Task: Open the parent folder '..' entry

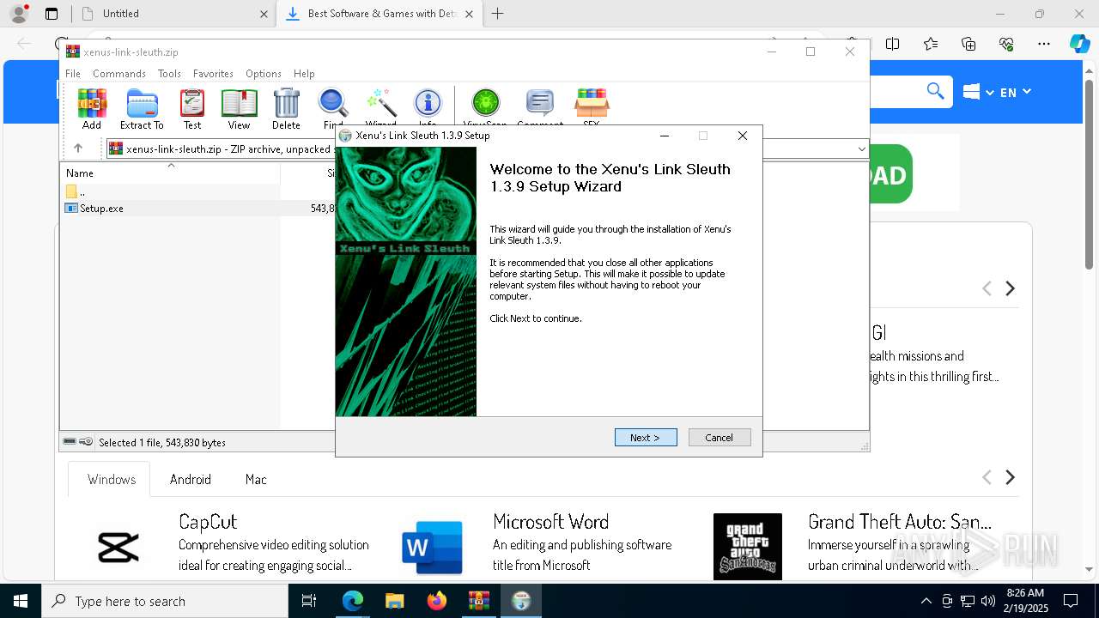Action: click(76, 192)
